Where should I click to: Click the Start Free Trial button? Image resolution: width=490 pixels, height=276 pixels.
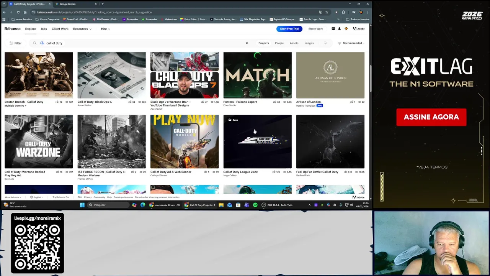[289, 29]
